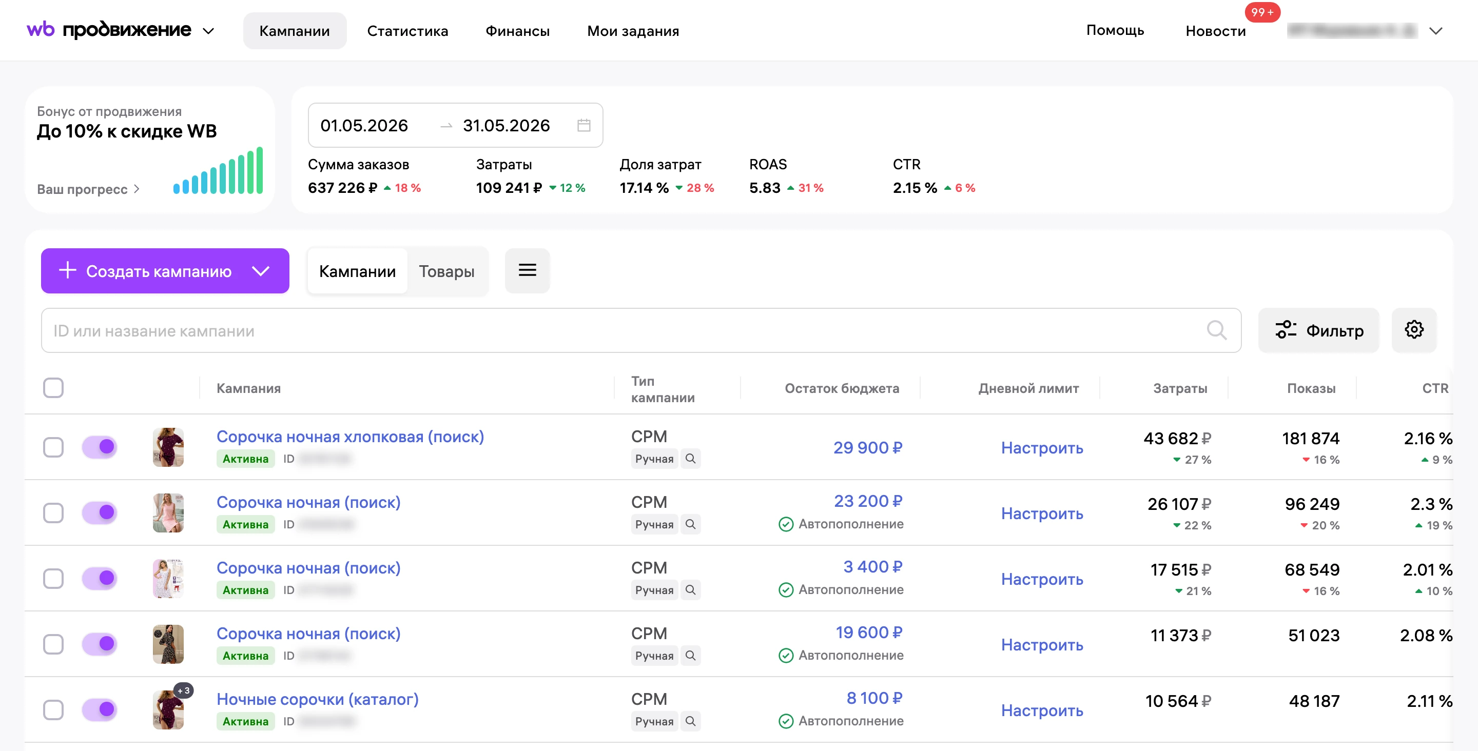Toggle the switch in the 23 200 ₽ campaign row
Screen dimensions: 1478x751
coord(99,512)
